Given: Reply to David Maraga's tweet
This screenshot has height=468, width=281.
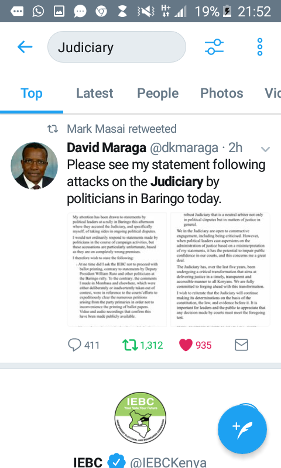Looking at the screenshot, I should point(74,345).
